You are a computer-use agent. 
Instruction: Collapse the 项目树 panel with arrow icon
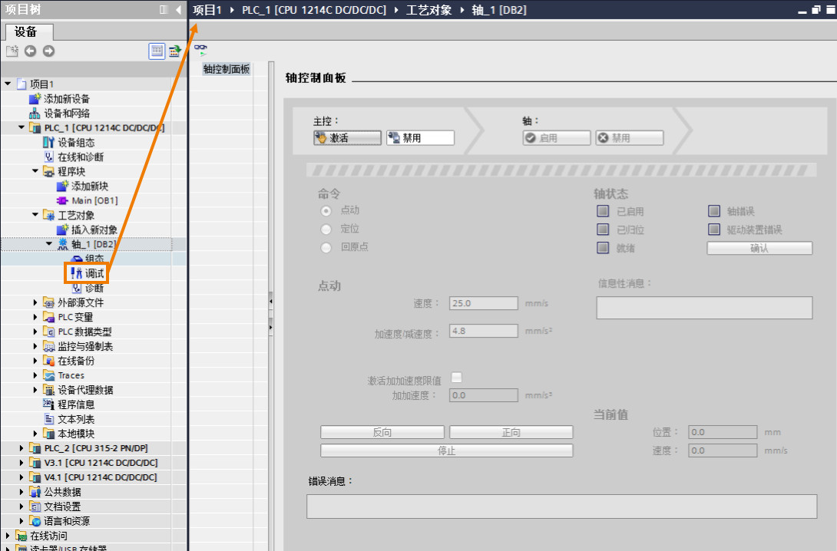pos(178,10)
